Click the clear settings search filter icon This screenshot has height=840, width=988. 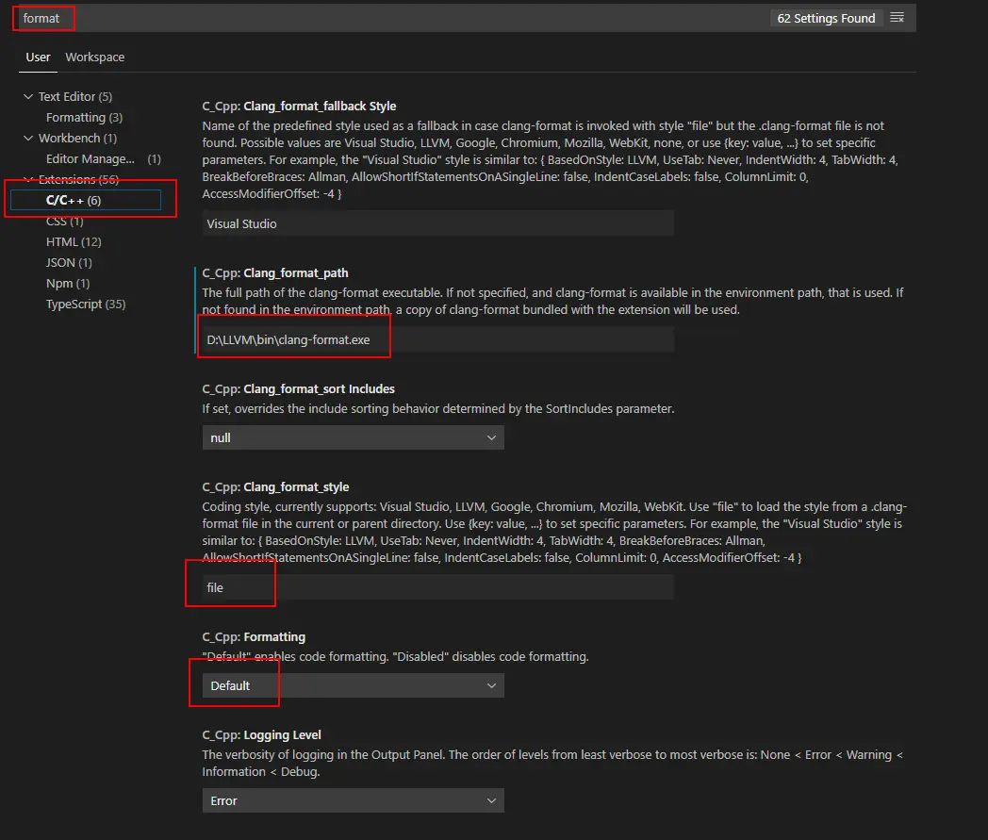tap(897, 18)
